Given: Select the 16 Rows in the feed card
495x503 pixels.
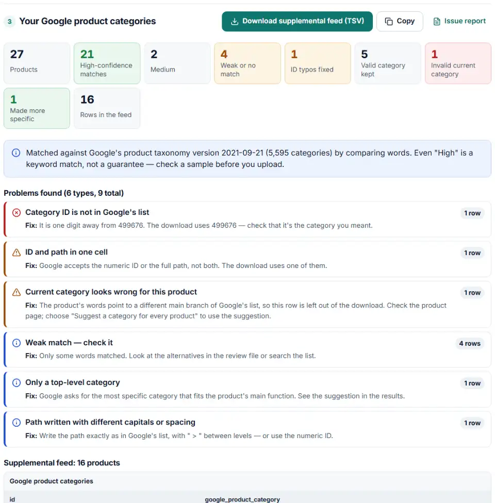Looking at the screenshot, I should [x=107, y=108].
